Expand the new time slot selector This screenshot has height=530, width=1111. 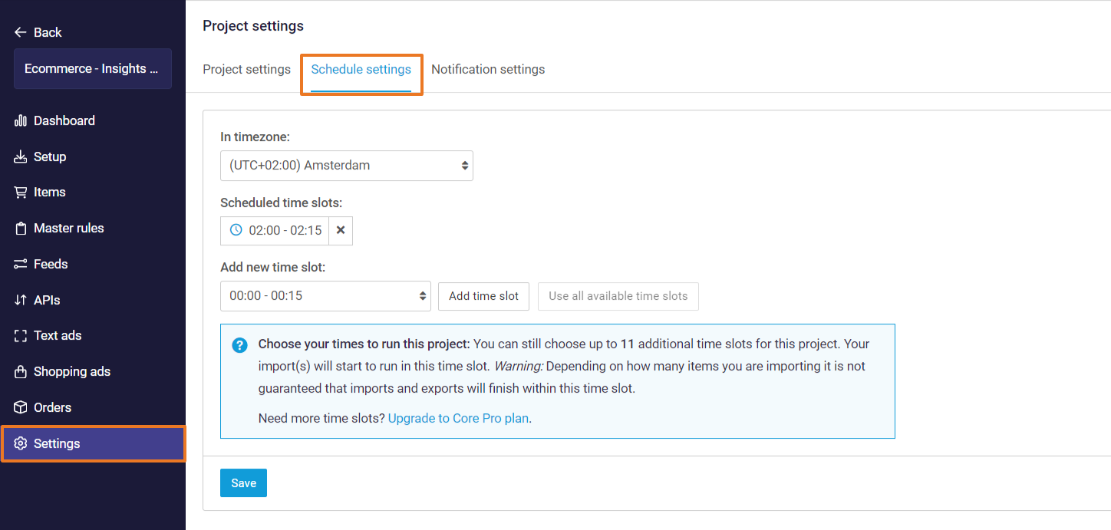click(x=325, y=296)
